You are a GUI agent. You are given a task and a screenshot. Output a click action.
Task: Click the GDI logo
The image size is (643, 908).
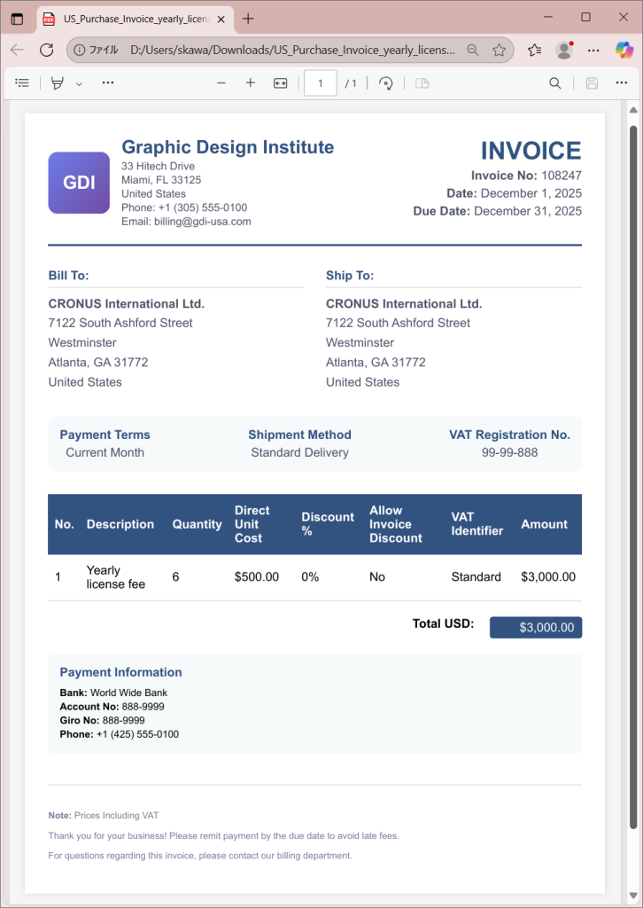click(79, 183)
